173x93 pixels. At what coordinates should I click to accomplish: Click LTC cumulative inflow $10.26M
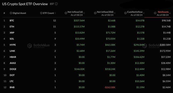pos(140,81)
